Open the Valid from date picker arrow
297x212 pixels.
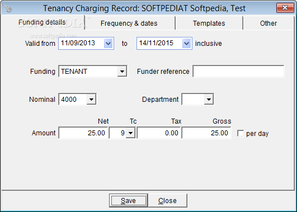coord(109,44)
